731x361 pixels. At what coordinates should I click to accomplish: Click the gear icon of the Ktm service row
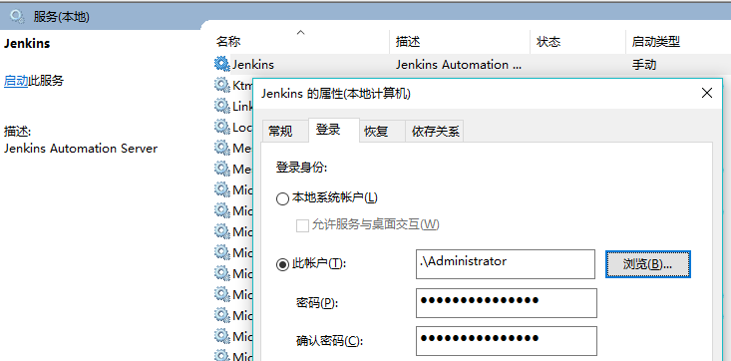click(221, 85)
